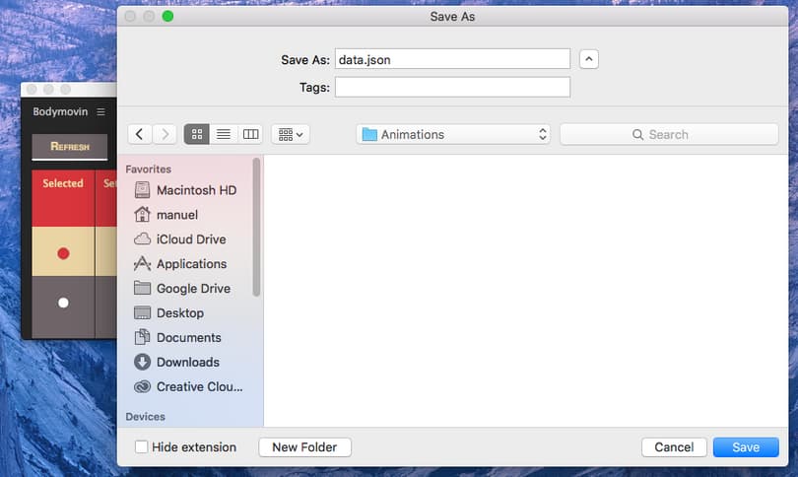Click the Tags input field

click(452, 87)
